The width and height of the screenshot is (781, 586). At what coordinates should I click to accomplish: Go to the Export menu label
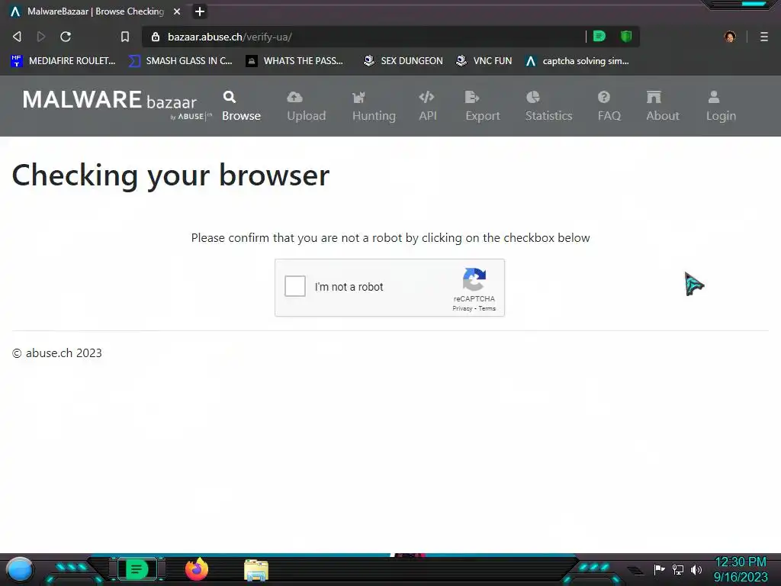click(483, 116)
